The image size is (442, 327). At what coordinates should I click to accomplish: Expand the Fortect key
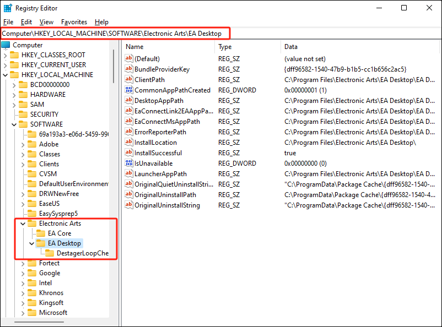point(23,264)
